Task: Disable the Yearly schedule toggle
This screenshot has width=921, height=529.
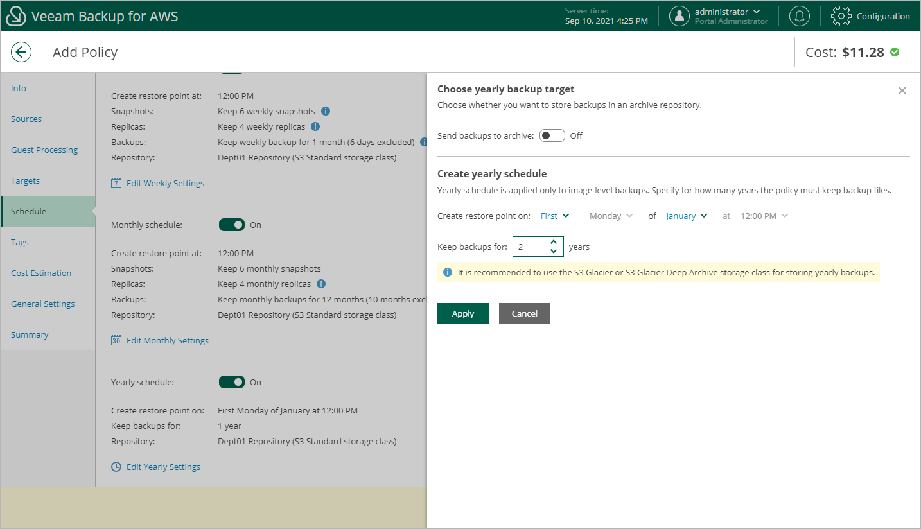Action: click(x=232, y=382)
